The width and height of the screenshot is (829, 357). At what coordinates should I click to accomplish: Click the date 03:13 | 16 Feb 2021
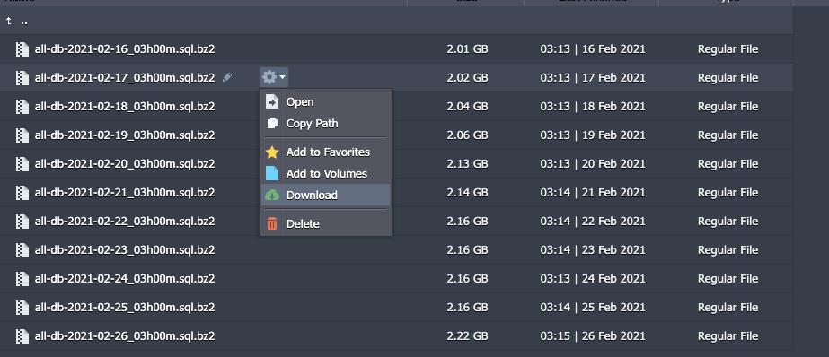click(x=593, y=49)
